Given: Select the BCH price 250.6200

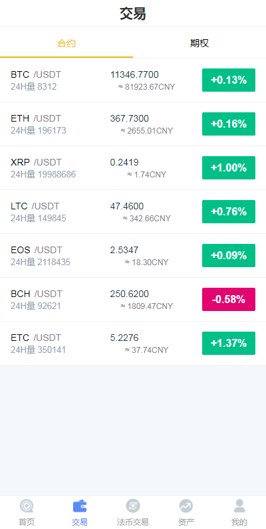Looking at the screenshot, I should coord(129,294).
